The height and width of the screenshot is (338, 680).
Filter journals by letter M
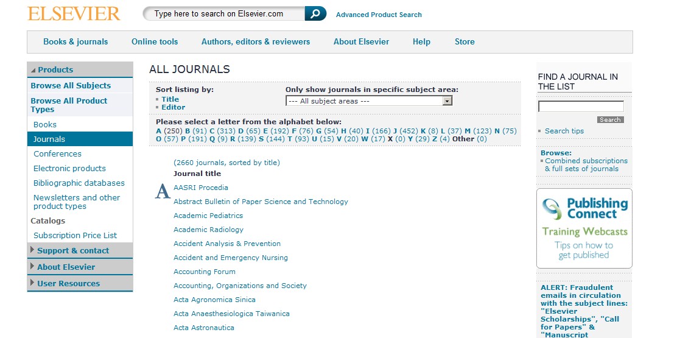pos(468,131)
